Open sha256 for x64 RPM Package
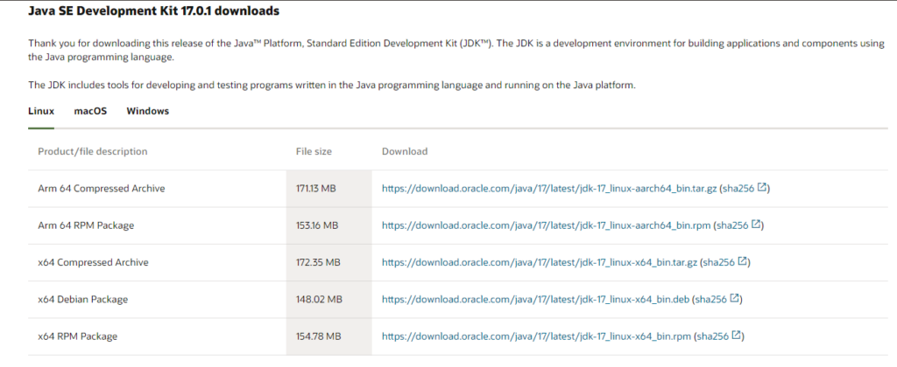The image size is (897, 367). [x=713, y=336]
